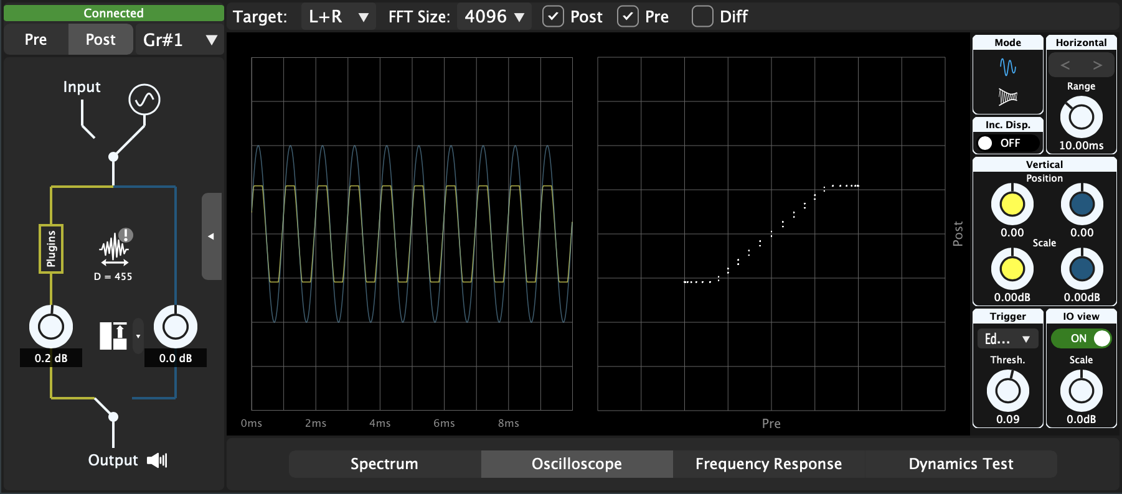The width and height of the screenshot is (1122, 494).
Task: Click the yellow Plugins block
Action: [51, 249]
